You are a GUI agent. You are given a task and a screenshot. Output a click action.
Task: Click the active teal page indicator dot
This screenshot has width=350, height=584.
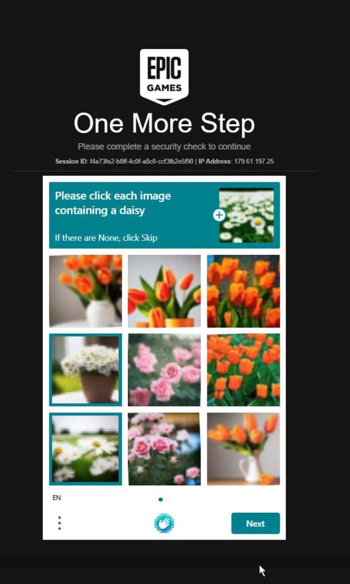(x=160, y=500)
